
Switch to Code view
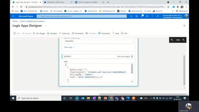click(x=64, y=33)
